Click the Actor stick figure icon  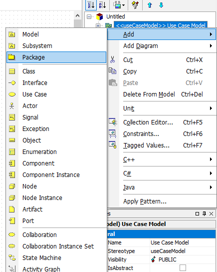tap(12, 106)
